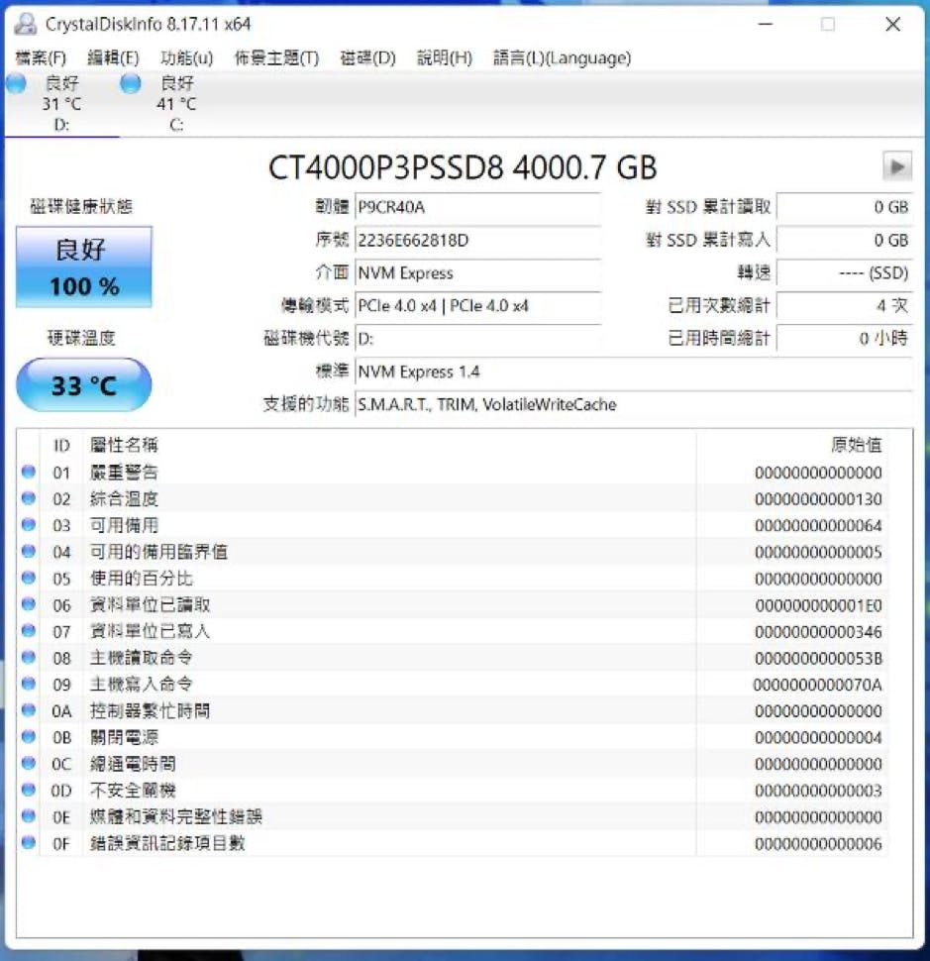Select the 媒體和資料完整性錯誤 attribute name

pyautogui.click(x=176, y=817)
